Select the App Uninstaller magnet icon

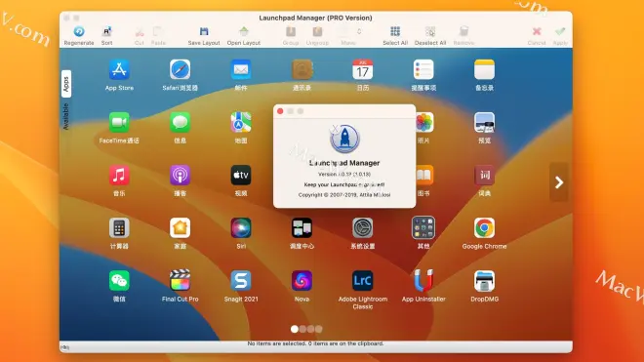tap(423, 281)
